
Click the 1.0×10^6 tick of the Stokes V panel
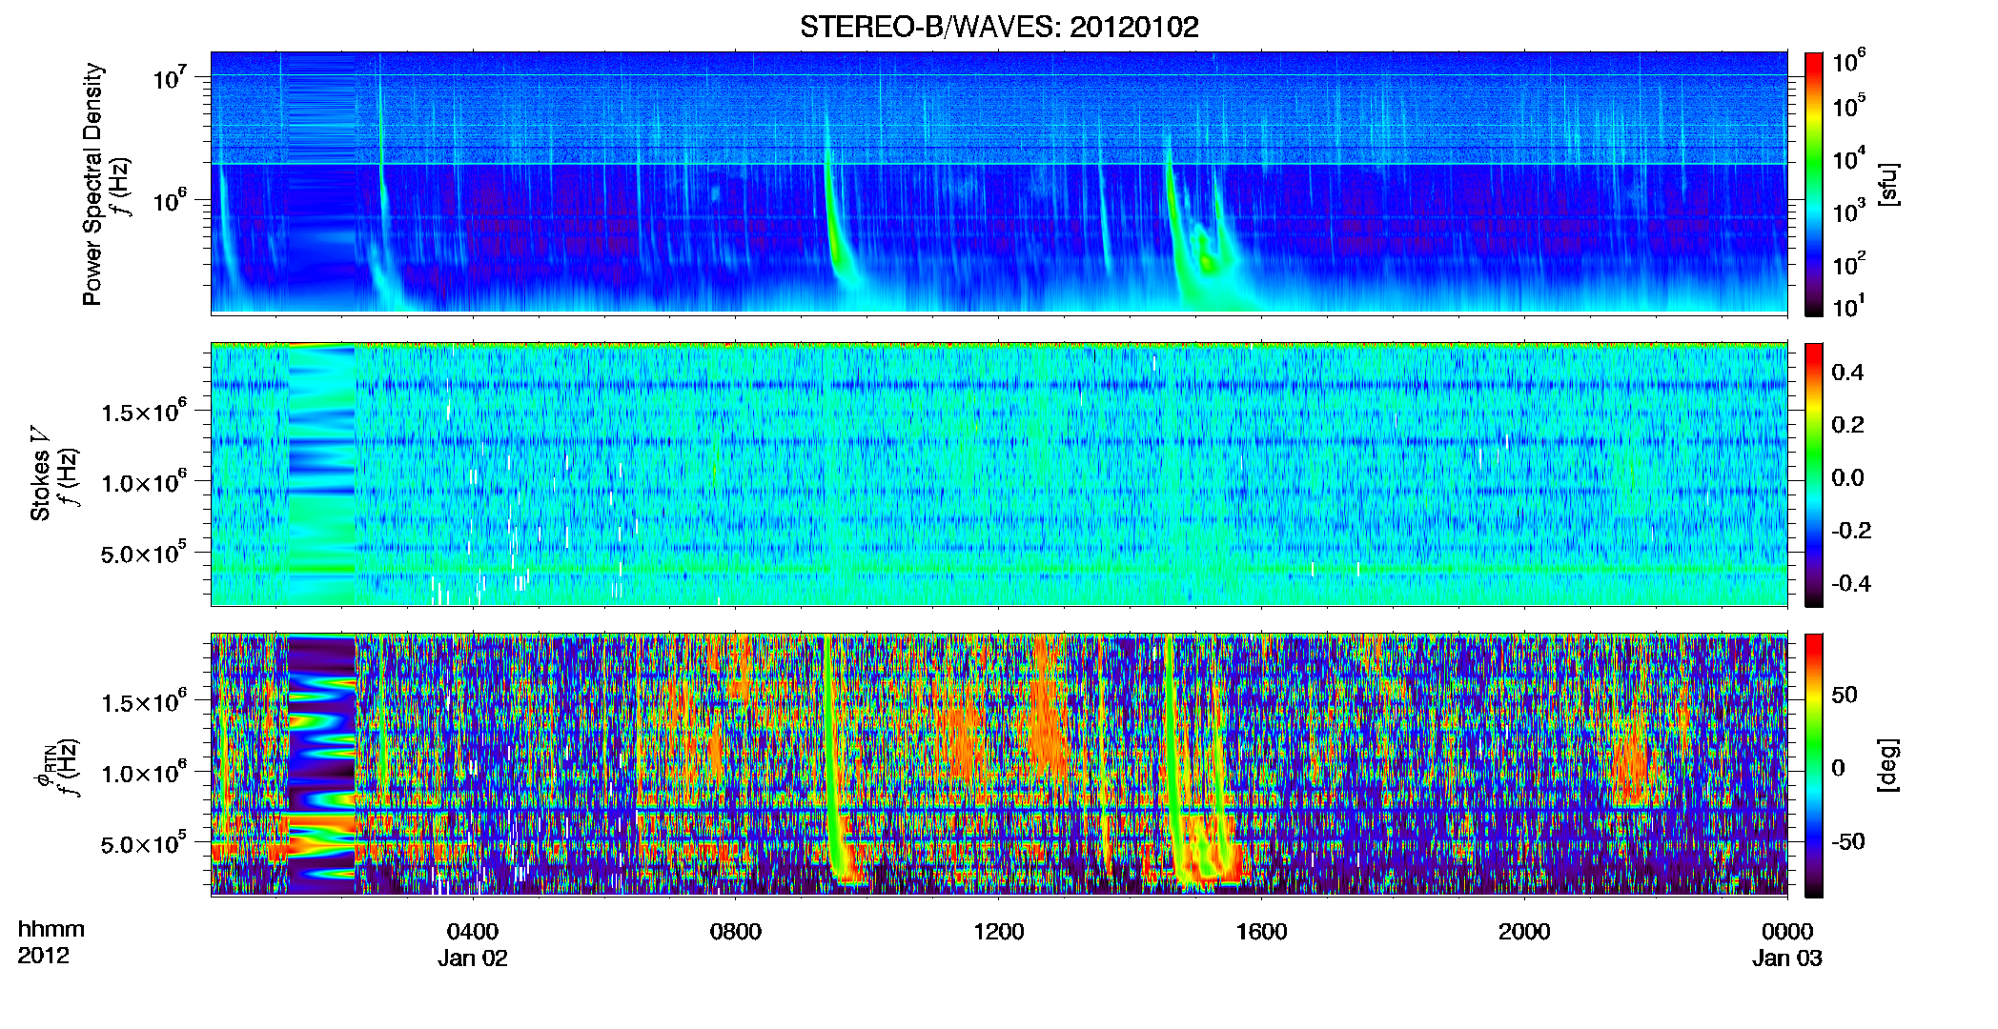click(x=144, y=482)
